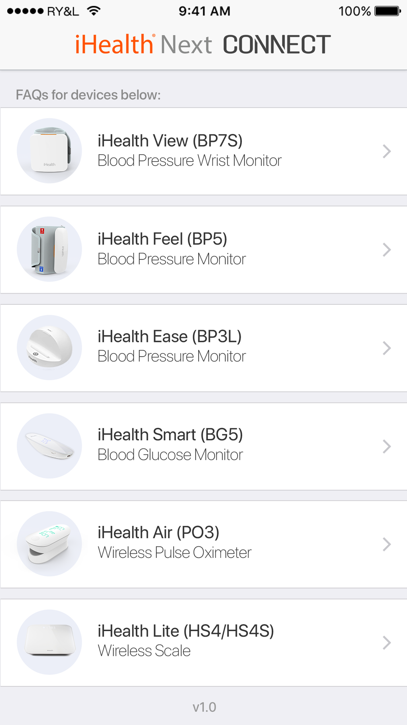Viewport: 407px width, 725px height.
Task: Tap the PO3 pulse oximeter icon
Action: 49,544
